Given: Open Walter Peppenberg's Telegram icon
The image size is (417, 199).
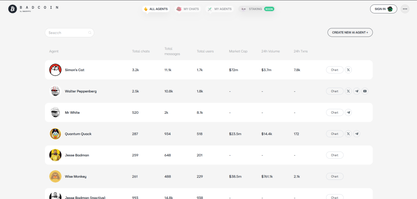Looking at the screenshot, I should (357, 91).
